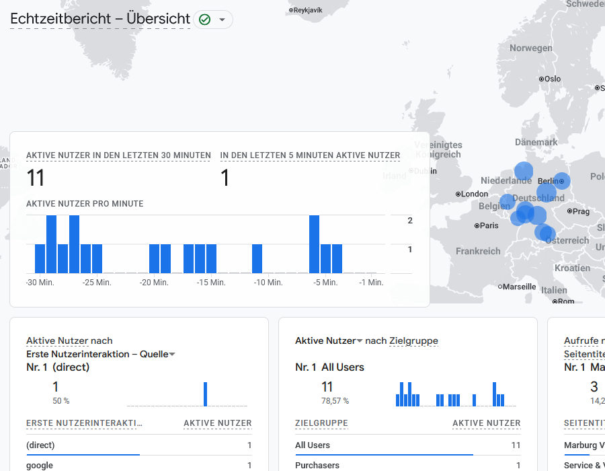The height and width of the screenshot is (471, 605).
Task: Select the '(direct)' source row
Action: [40, 445]
